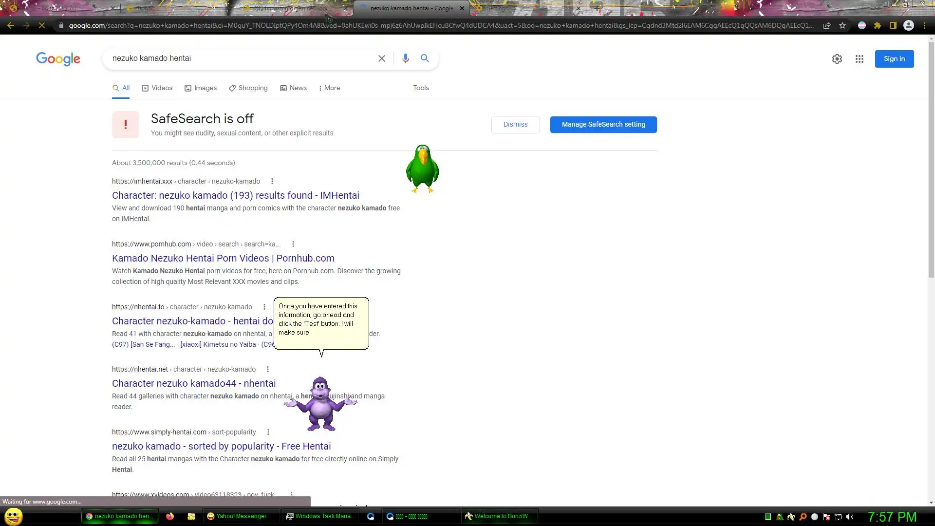The height and width of the screenshot is (526, 935).
Task: Clear the search box with the X icon
Action: pyautogui.click(x=381, y=58)
